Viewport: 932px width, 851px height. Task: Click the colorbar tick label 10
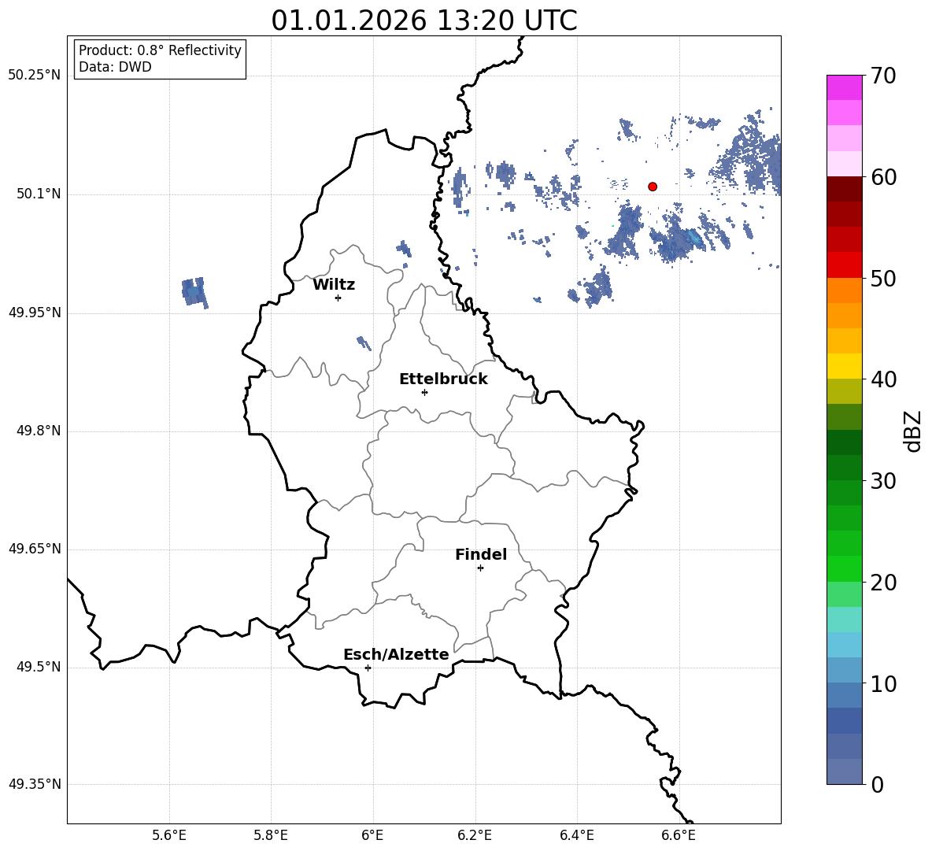(x=883, y=683)
